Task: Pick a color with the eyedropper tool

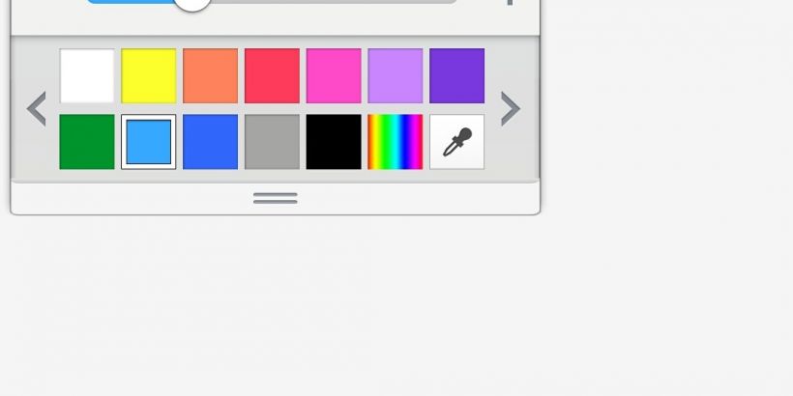Action: coord(456,142)
